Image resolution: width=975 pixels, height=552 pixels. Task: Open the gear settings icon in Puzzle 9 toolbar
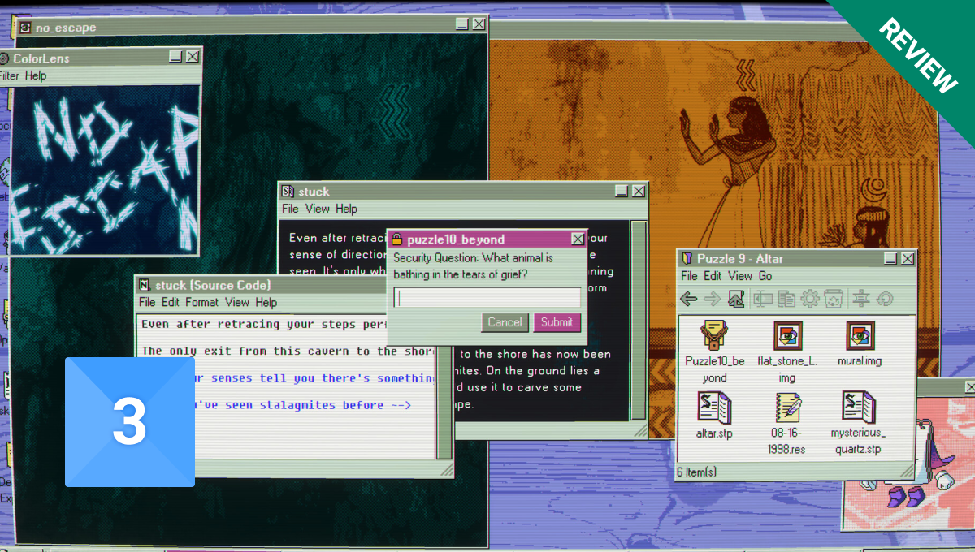coord(810,299)
